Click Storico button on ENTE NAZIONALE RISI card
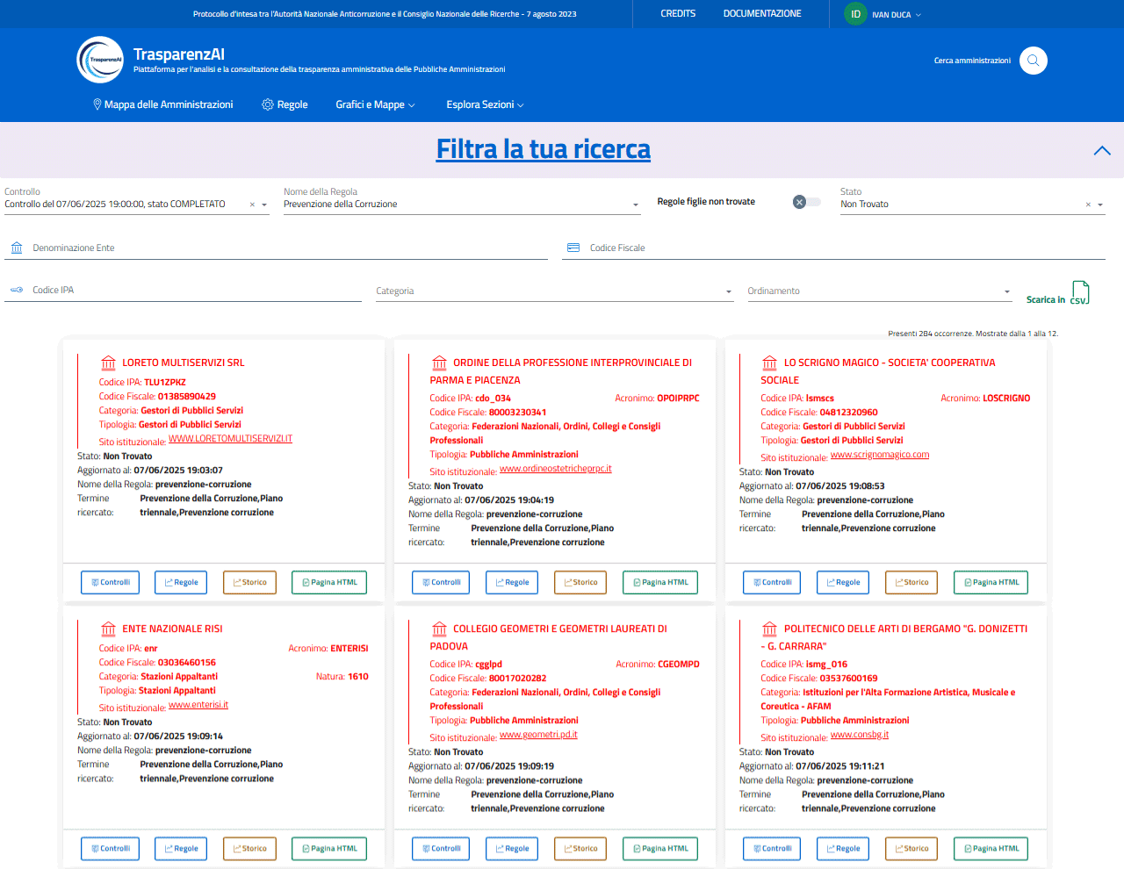This screenshot has height=869, width=1124. coord(249,849)
